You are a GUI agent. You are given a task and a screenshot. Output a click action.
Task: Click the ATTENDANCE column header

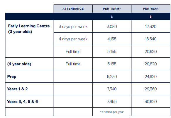pyautogui.click(x=73, y=9)
